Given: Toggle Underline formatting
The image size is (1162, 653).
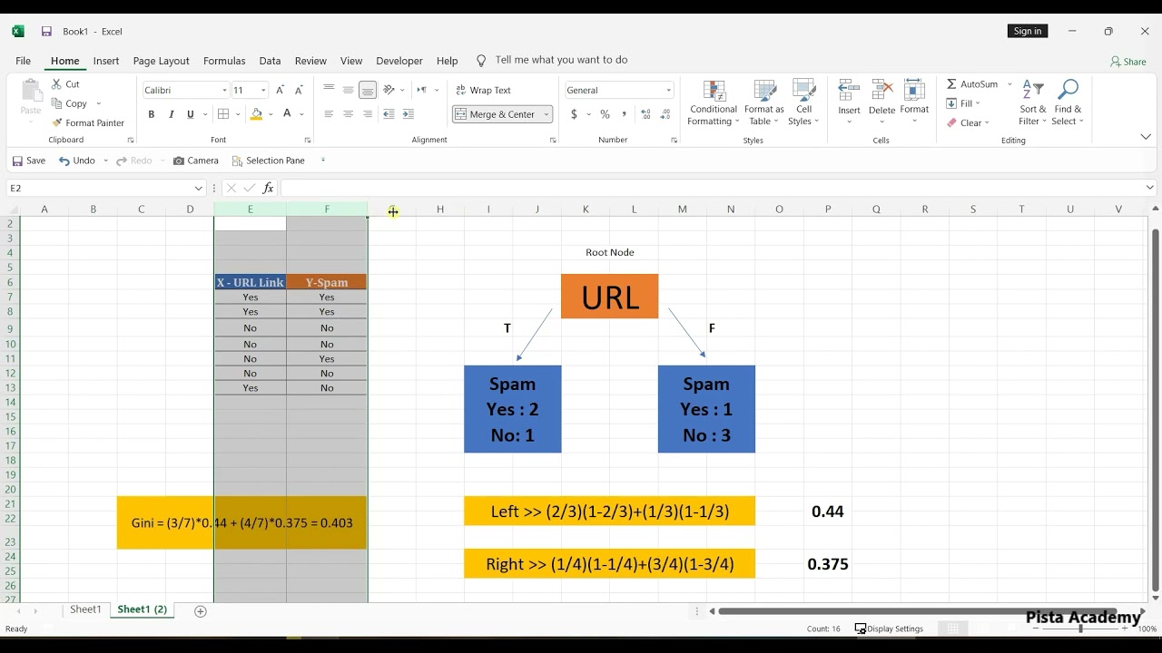Looking at the screenshot, I should [x=191, y=114].
